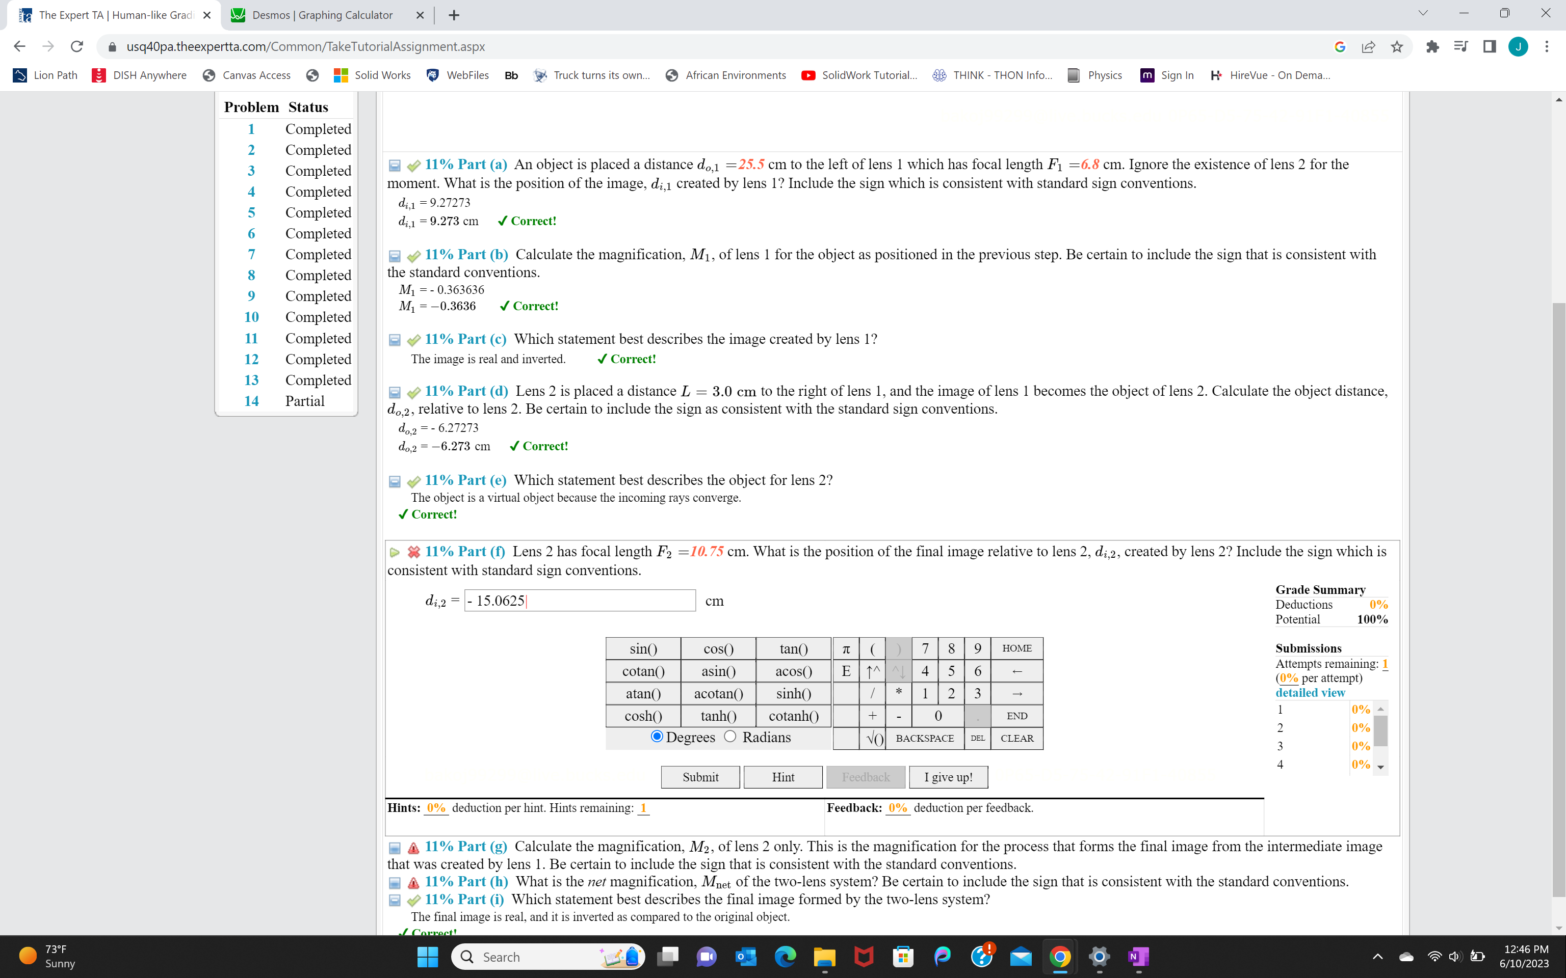This screenshot has width=1566, height=978.
Task: Bookmark this page using the star icon
Action: coord(1396,46)
